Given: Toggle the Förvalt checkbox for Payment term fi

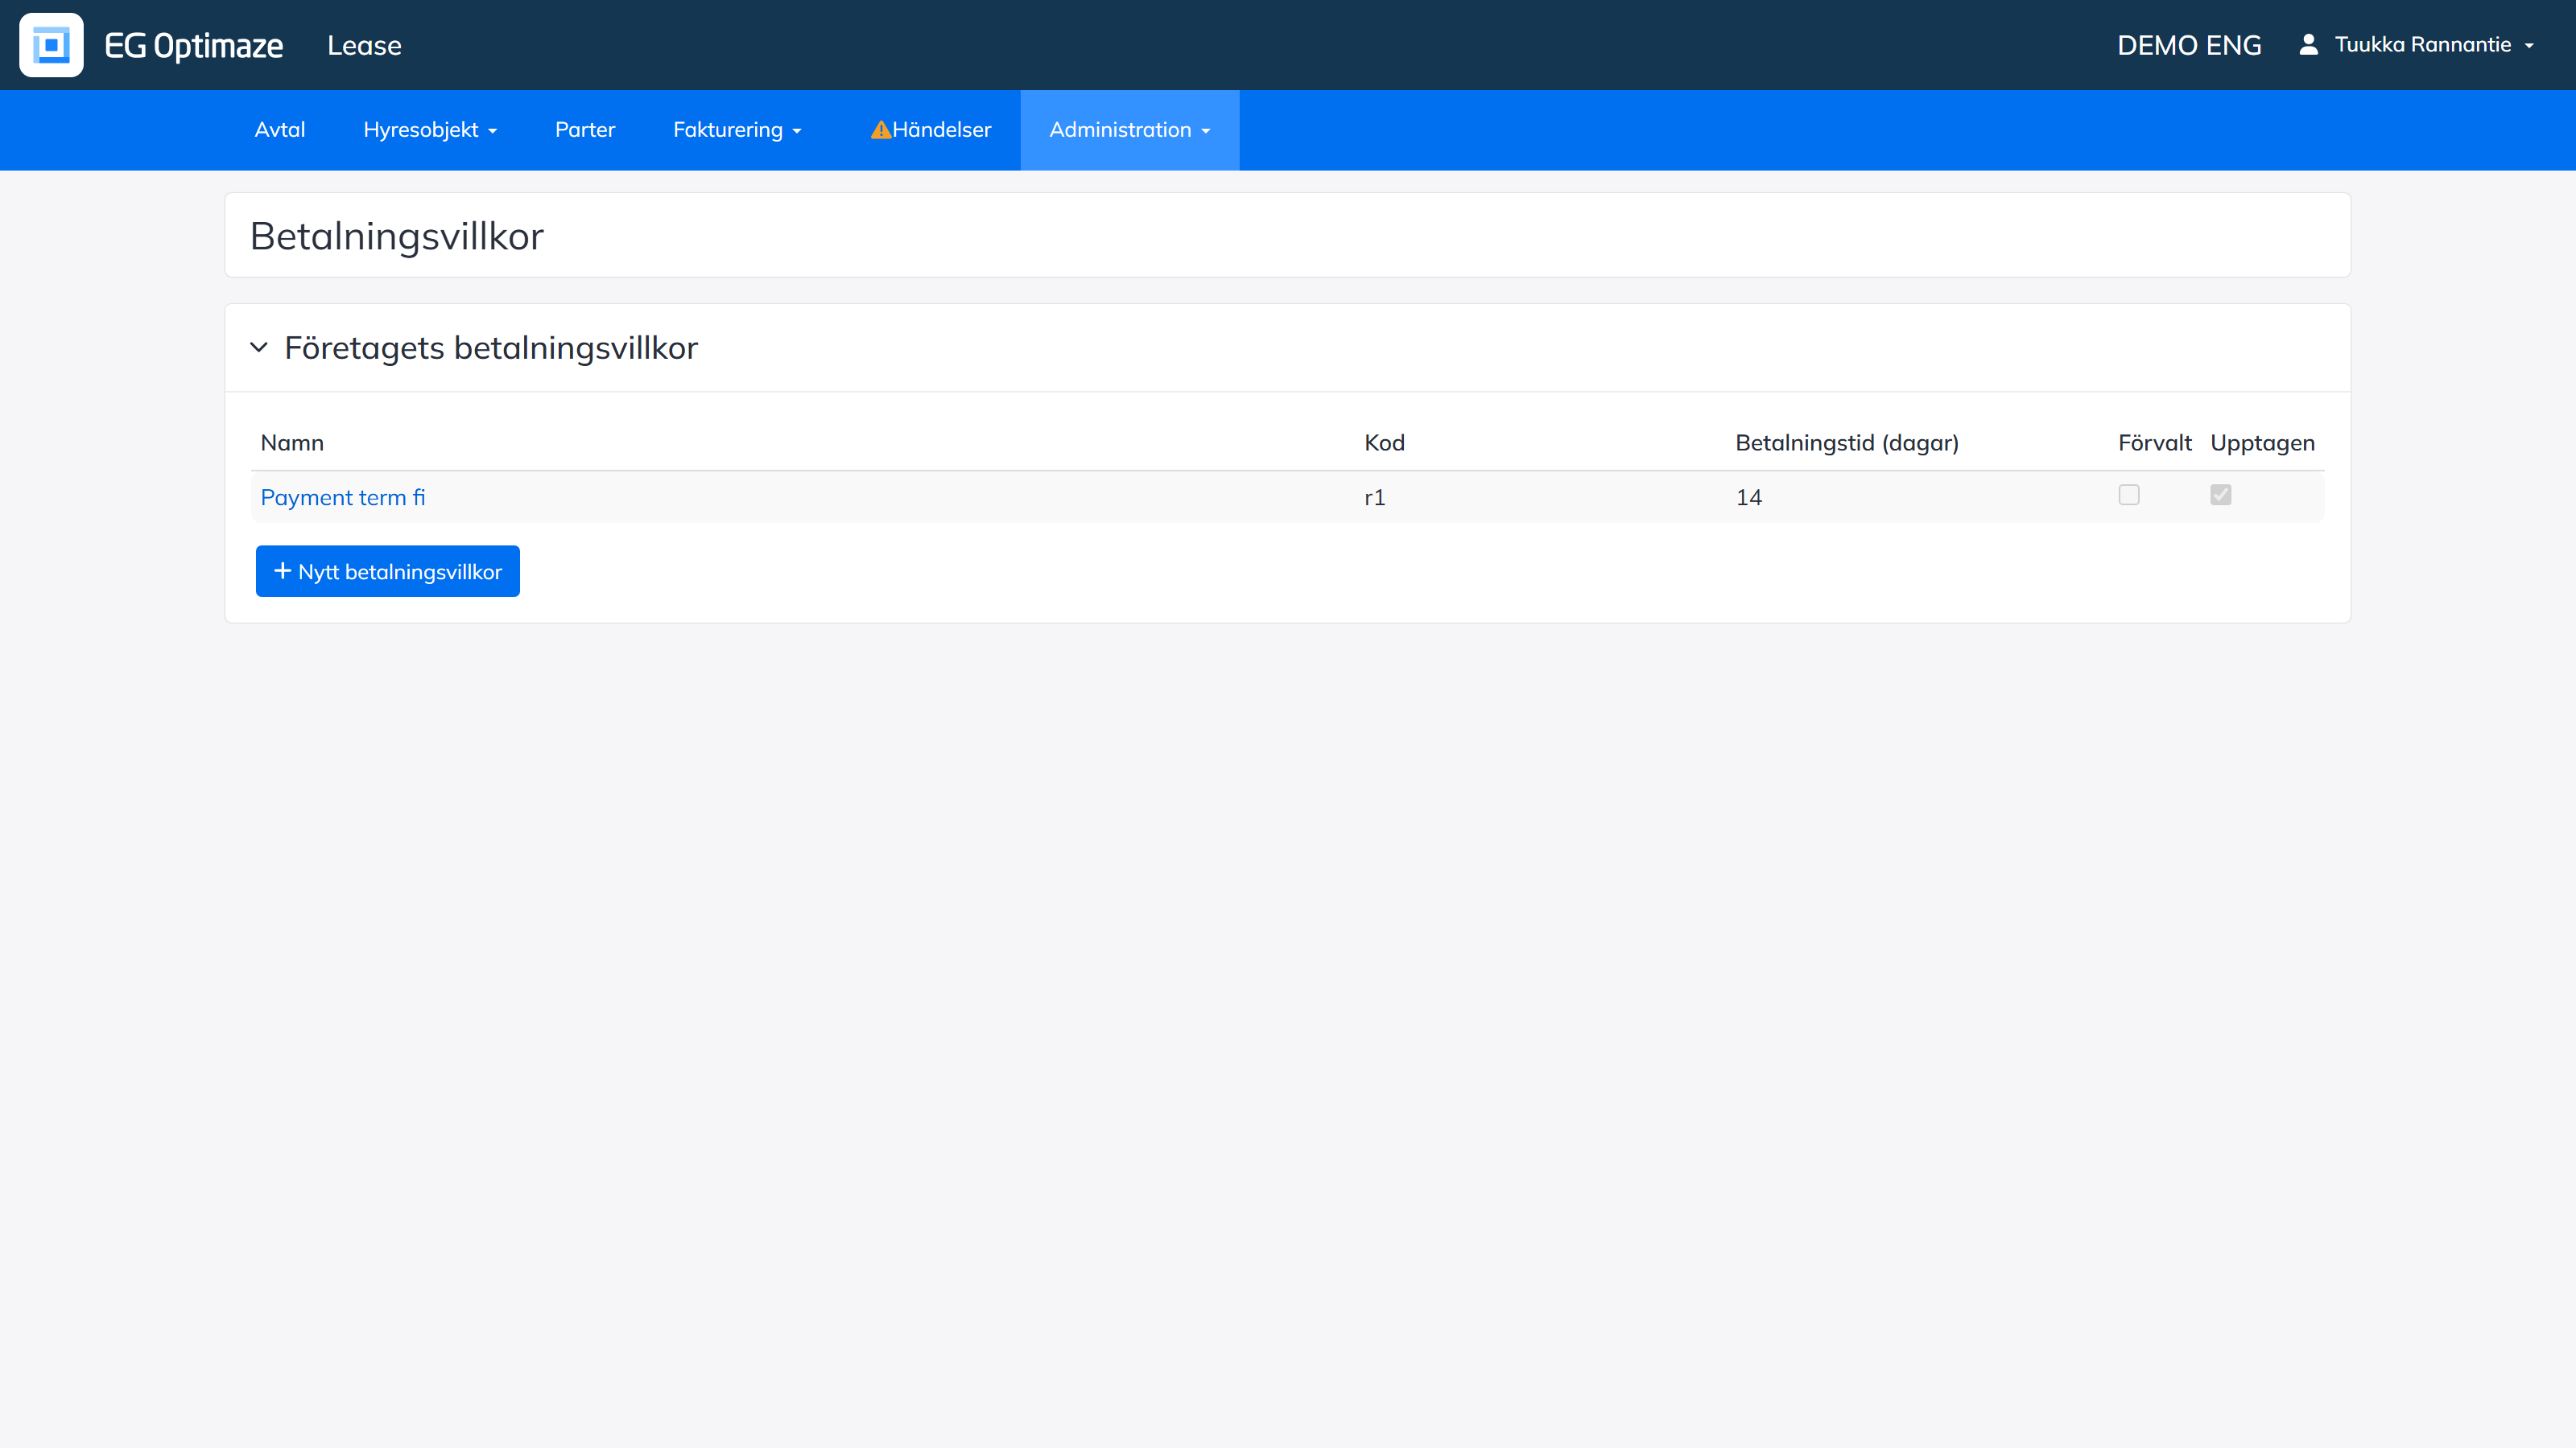Looking at the screenshot, I should 2129,495.
